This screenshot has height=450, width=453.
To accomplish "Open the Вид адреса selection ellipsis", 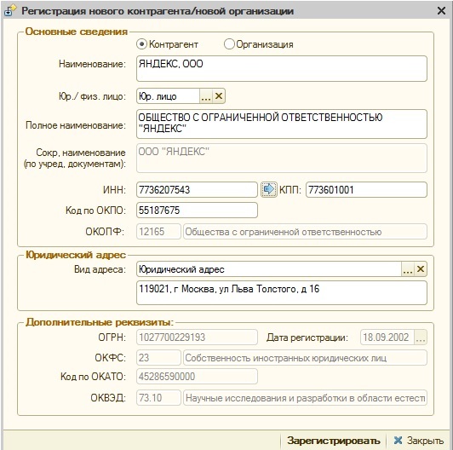I will 408,269.
